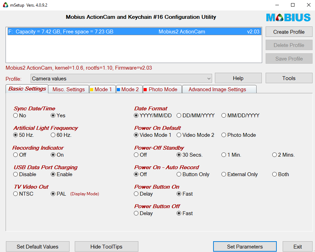
Task: Set Auto Record to Both
Action: 281,174
